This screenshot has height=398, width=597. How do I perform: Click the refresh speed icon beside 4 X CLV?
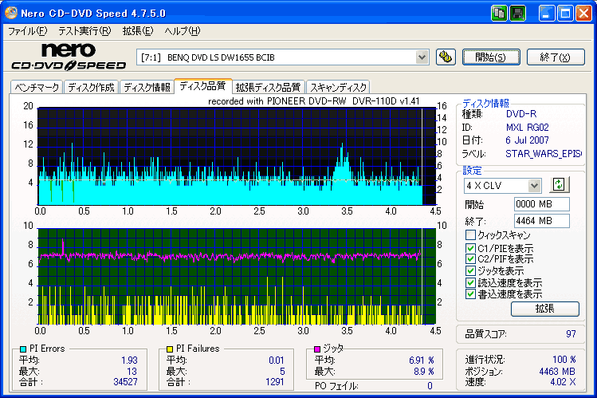coord(559,185)
